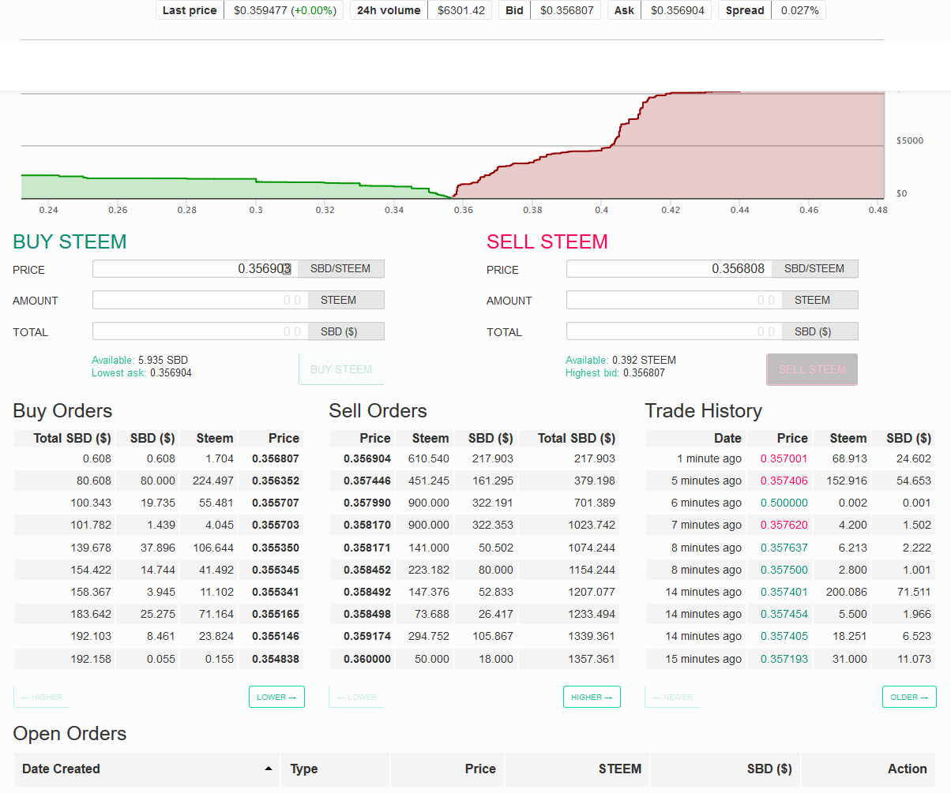Select buy order at price 0.355165

pyautogui.click(x=158, y=614)
